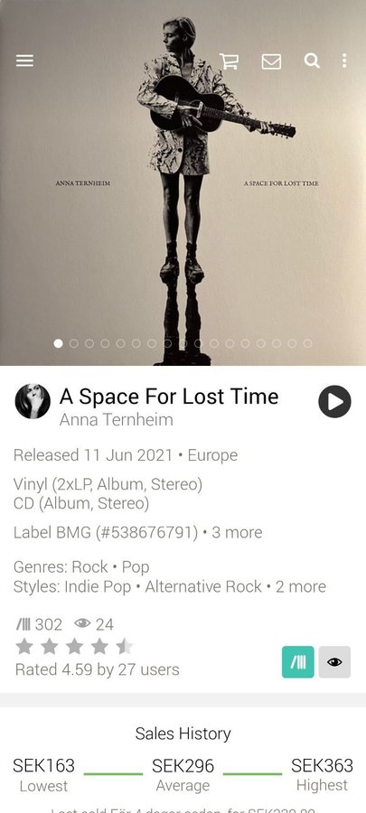This screenshot has height=813, width=366.
Task: Expand the '2 more' styles
Action: [301, 586]
